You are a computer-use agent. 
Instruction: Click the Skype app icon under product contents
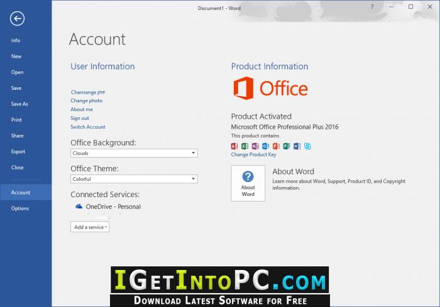point(307,146)
